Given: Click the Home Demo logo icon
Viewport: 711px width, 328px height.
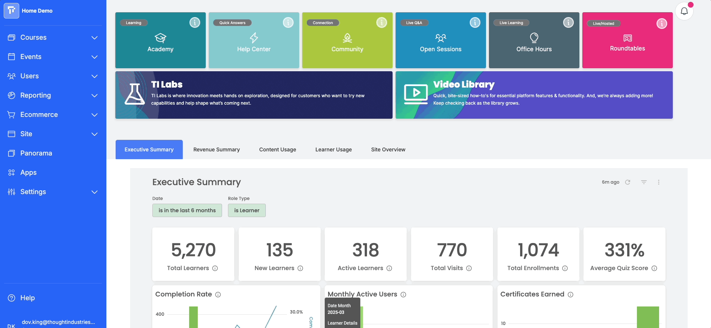Looking at the screenshot, I should (x=11, y=11).
